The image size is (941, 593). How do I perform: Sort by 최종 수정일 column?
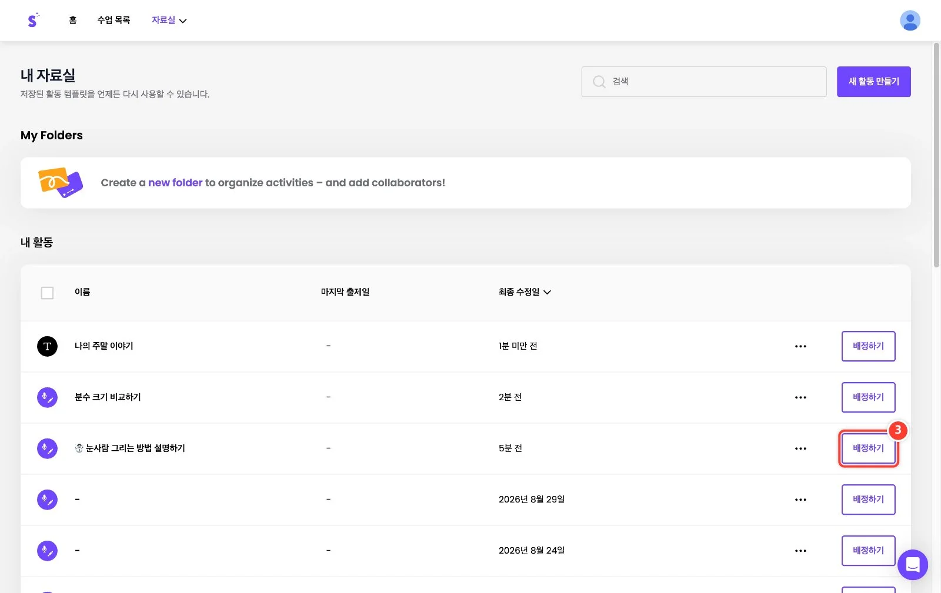pyautogui.click(x=525, y=292)
